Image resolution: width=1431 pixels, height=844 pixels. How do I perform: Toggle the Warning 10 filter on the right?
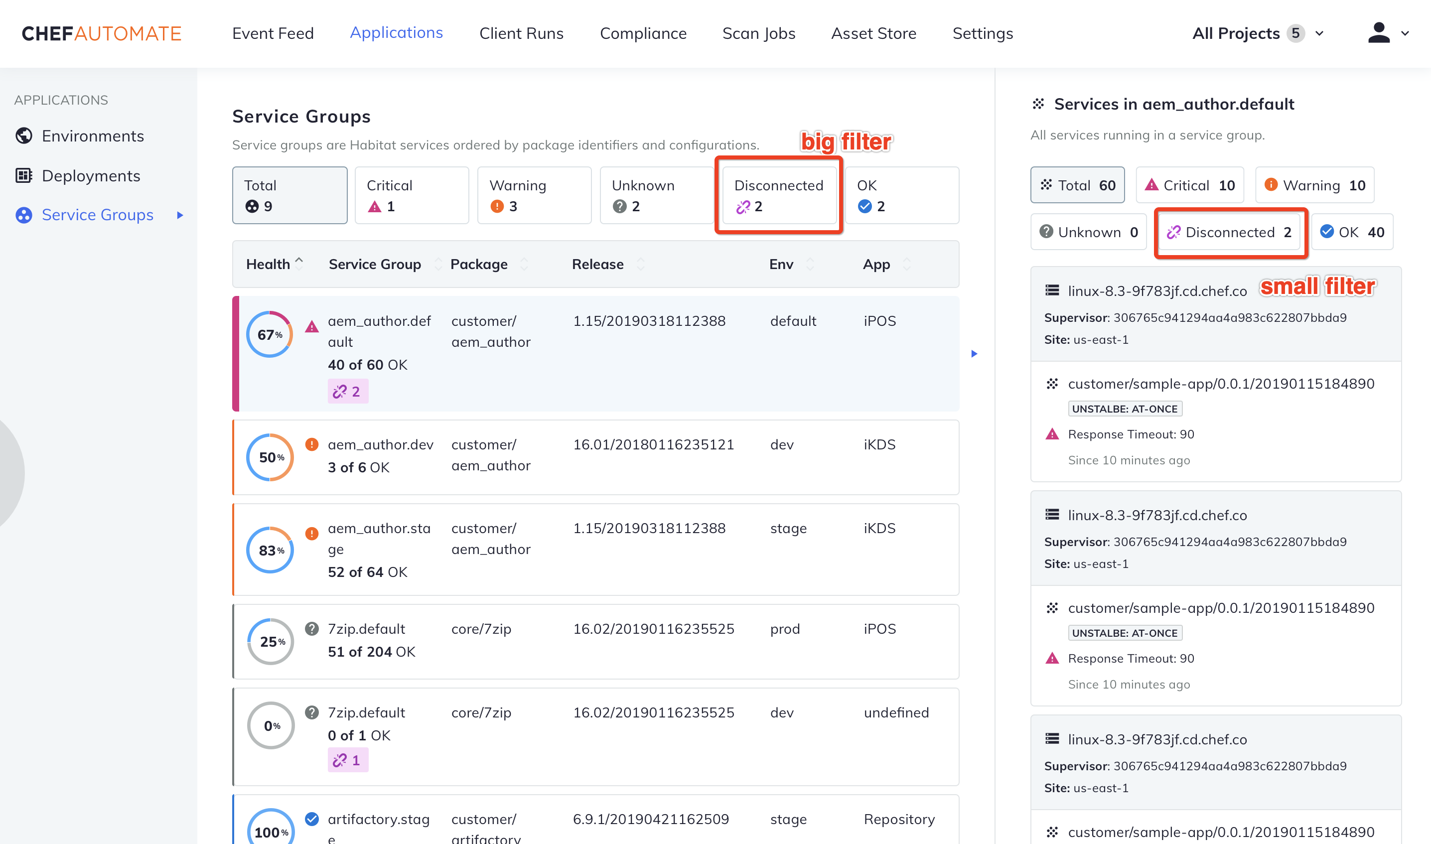(1314, 185)
